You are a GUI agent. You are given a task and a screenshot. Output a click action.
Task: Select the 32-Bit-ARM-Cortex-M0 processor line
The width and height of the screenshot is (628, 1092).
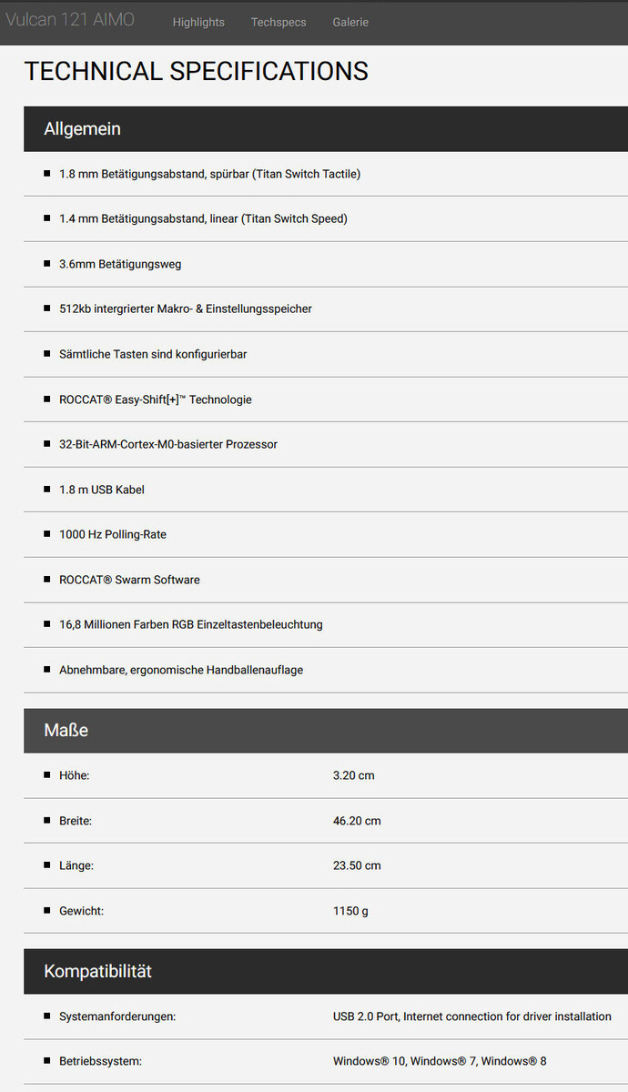pos(168,444)
